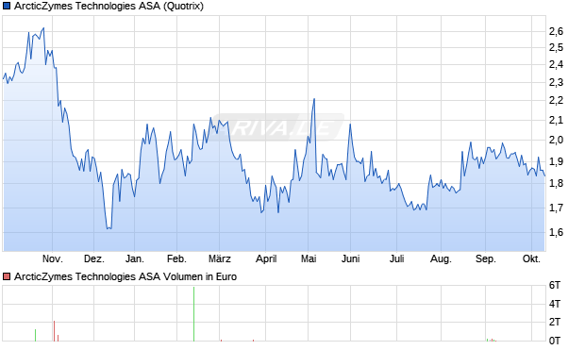
Task: Click the 'Jan.' month label on the axis
Action: click(135, 258)
